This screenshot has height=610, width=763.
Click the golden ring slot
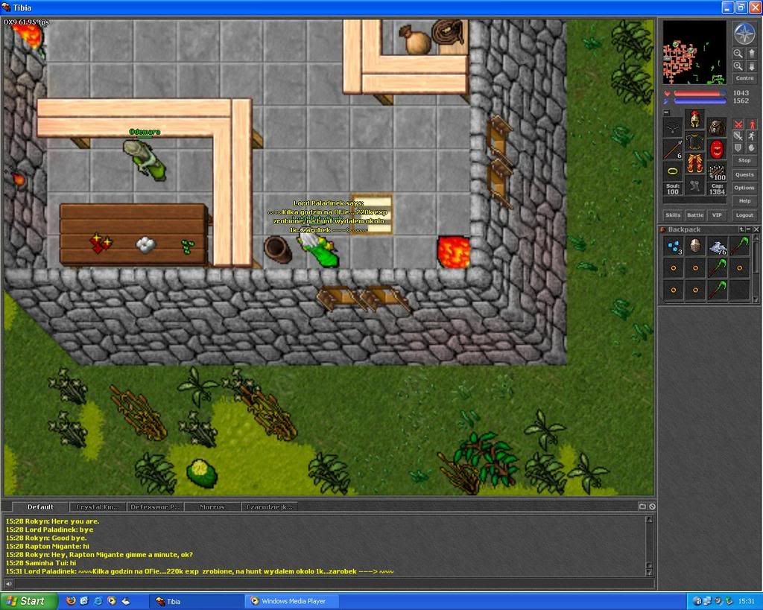[673, 172]
